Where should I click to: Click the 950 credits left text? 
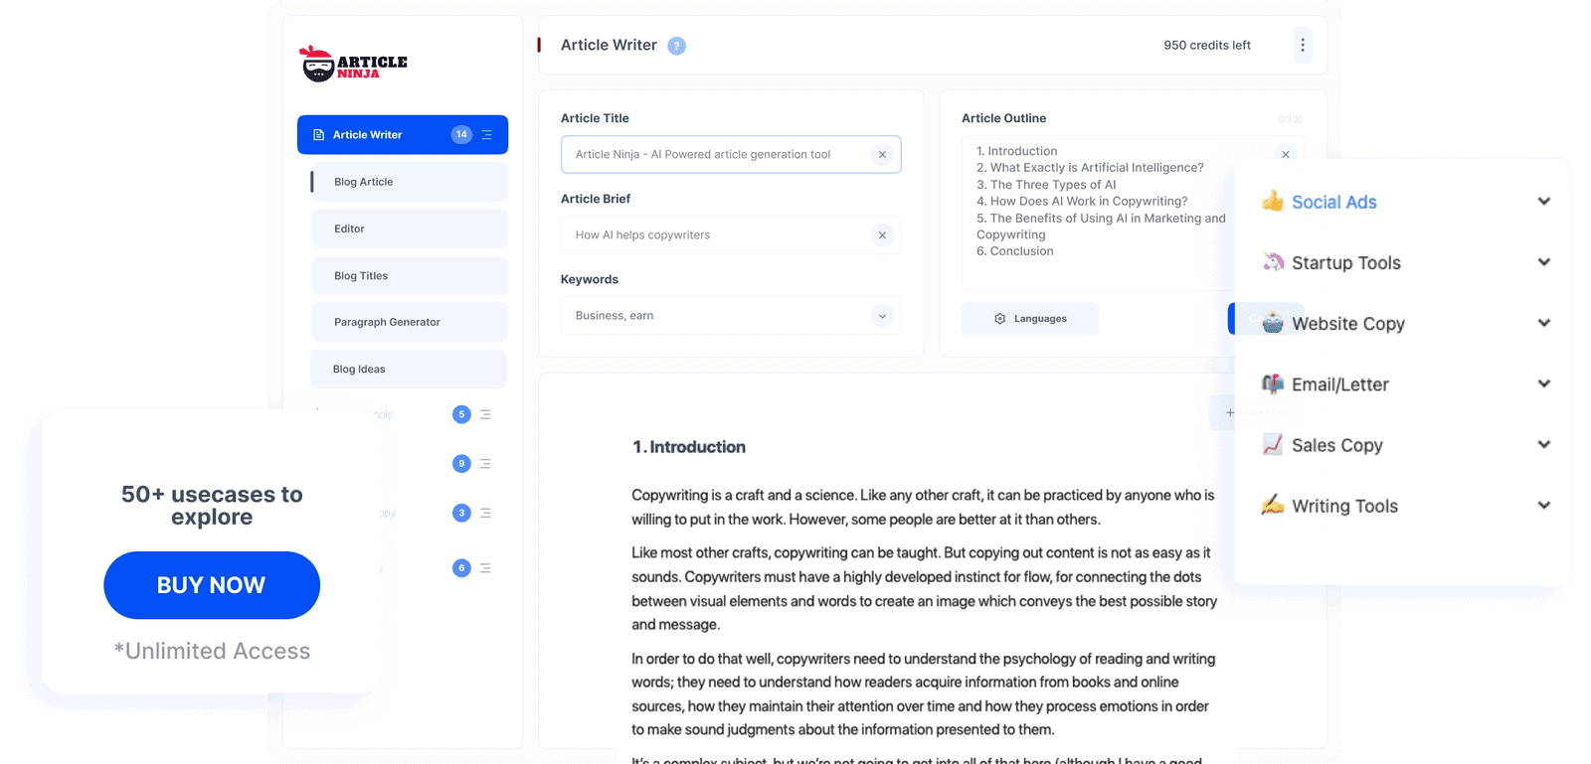pyautogui.click(x=1207, y=46)
